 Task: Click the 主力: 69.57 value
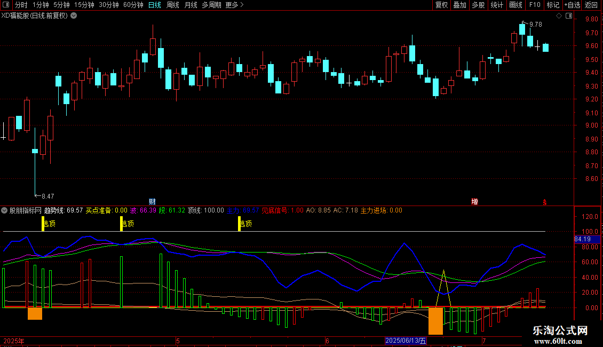point(243,210)
